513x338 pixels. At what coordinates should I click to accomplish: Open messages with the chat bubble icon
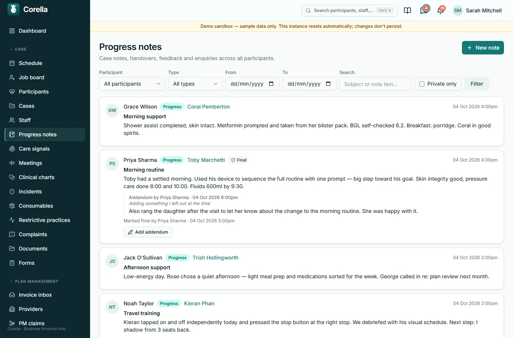tap(424, 11)
